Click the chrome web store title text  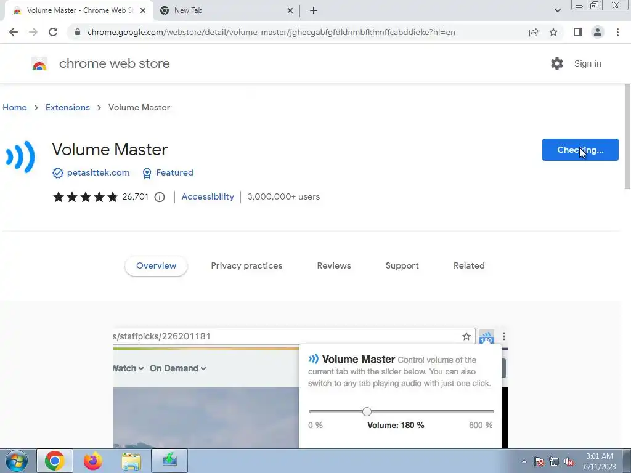point(114,63)
